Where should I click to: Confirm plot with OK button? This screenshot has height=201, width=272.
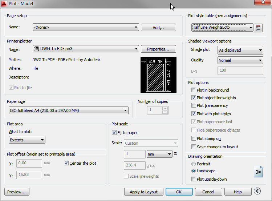tap(179, 192)
